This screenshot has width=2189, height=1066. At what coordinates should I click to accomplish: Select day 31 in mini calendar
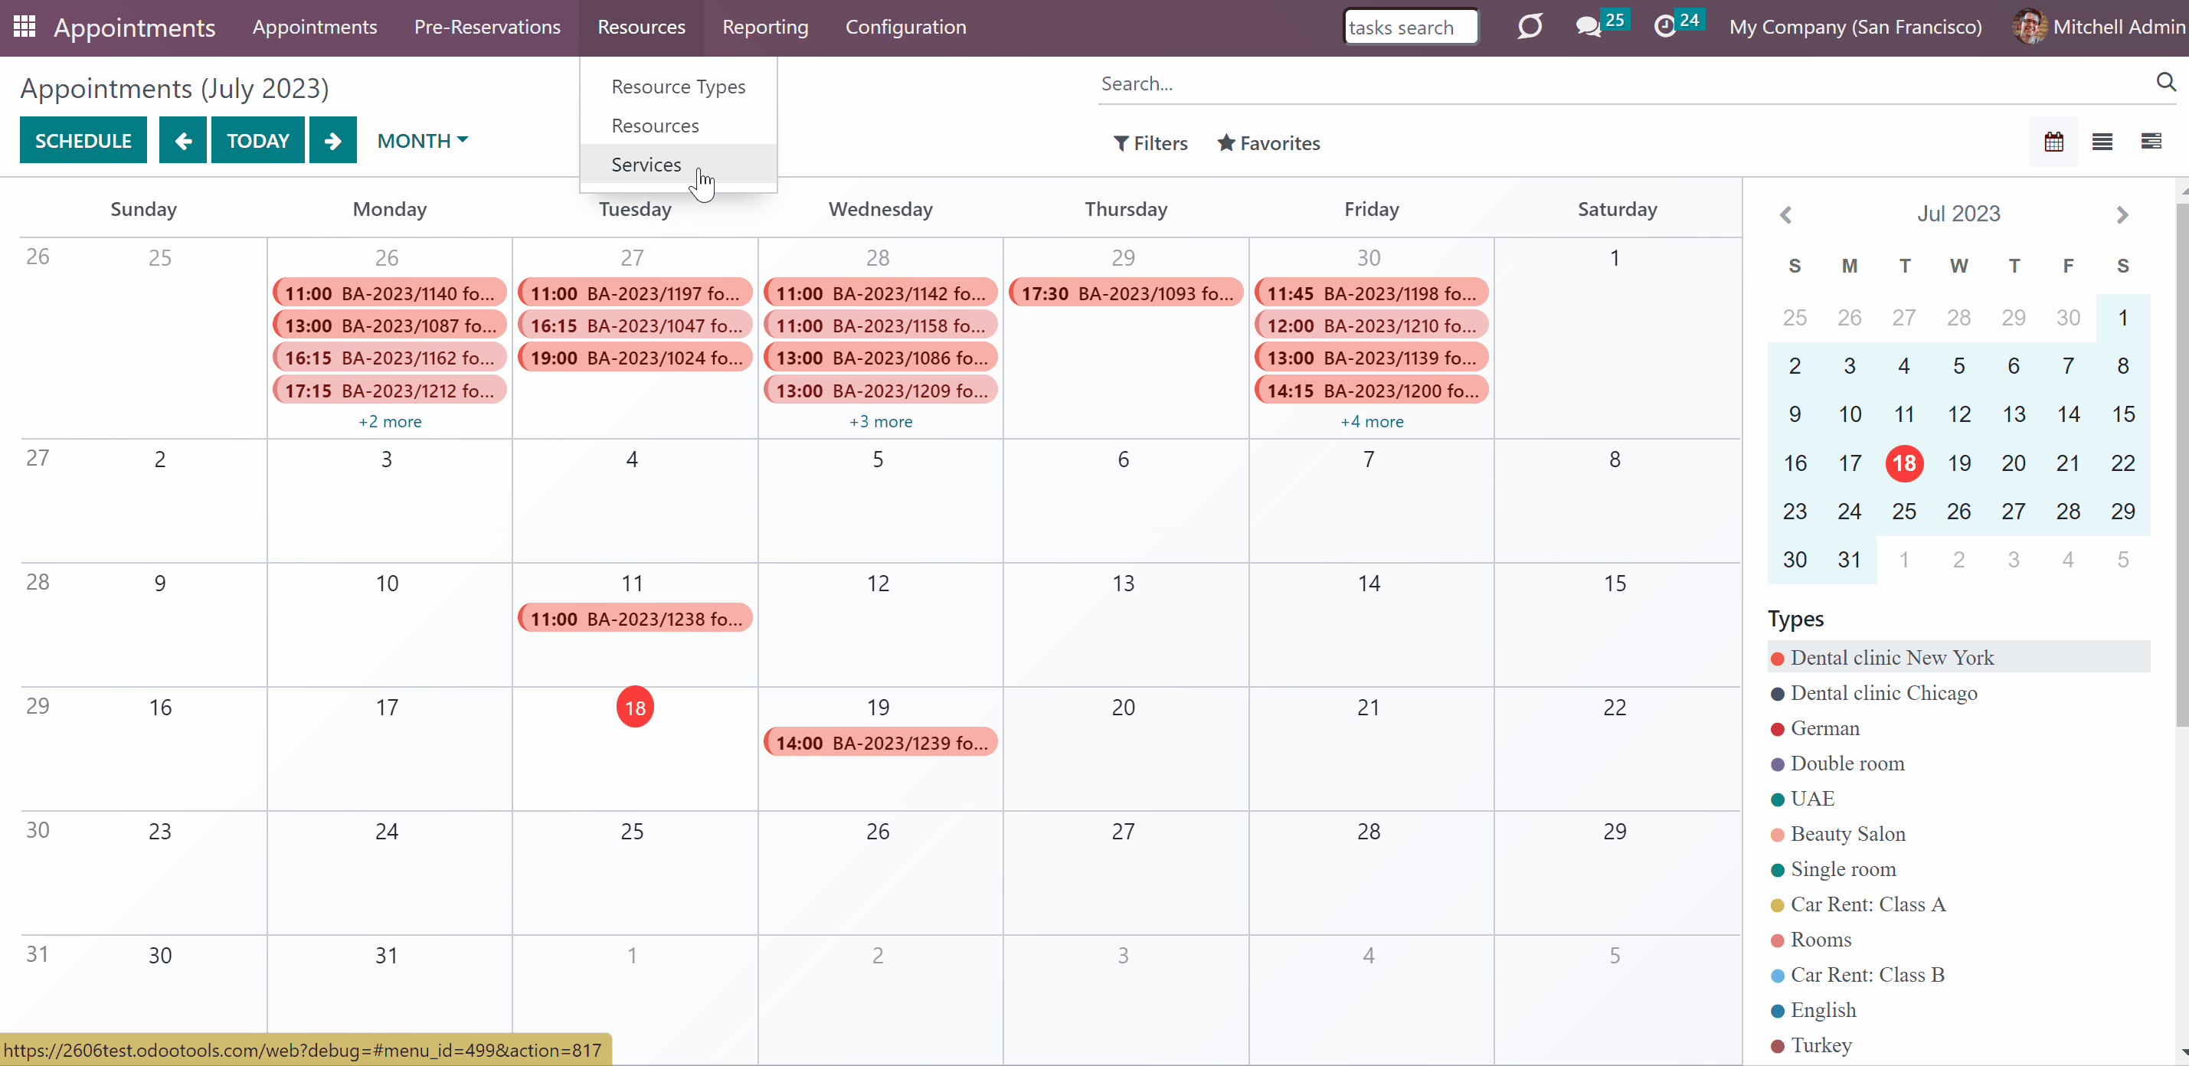[x=1849, y=560]
